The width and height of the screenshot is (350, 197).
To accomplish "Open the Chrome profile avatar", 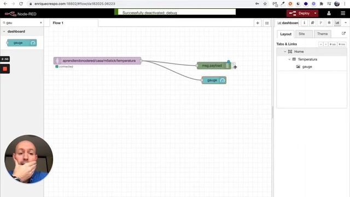I will click(337, 4).
